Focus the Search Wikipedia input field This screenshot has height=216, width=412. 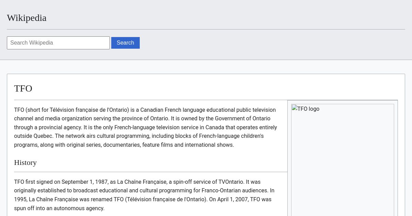pyautogui.click(x=58, y=43)
